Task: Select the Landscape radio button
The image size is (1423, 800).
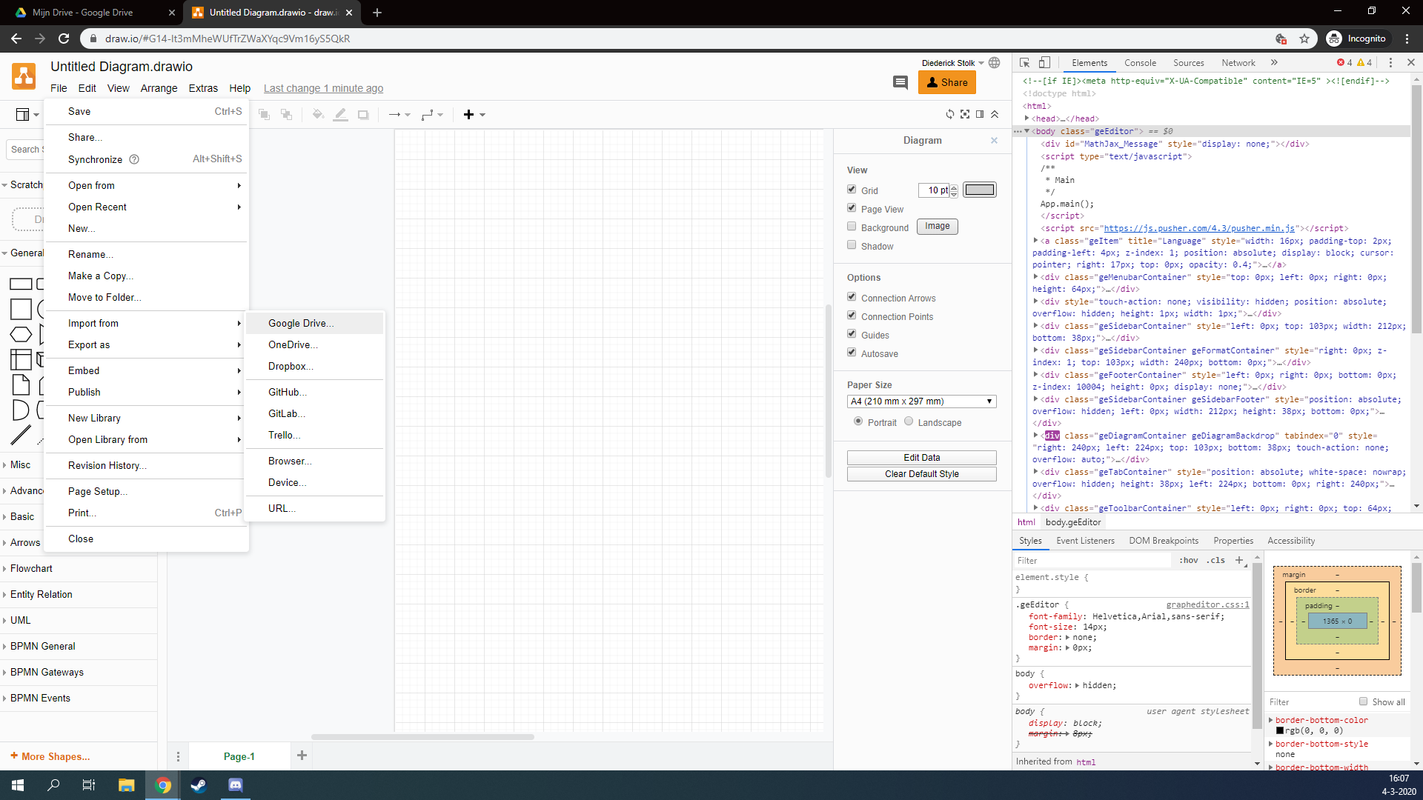Action: [908, 421]
